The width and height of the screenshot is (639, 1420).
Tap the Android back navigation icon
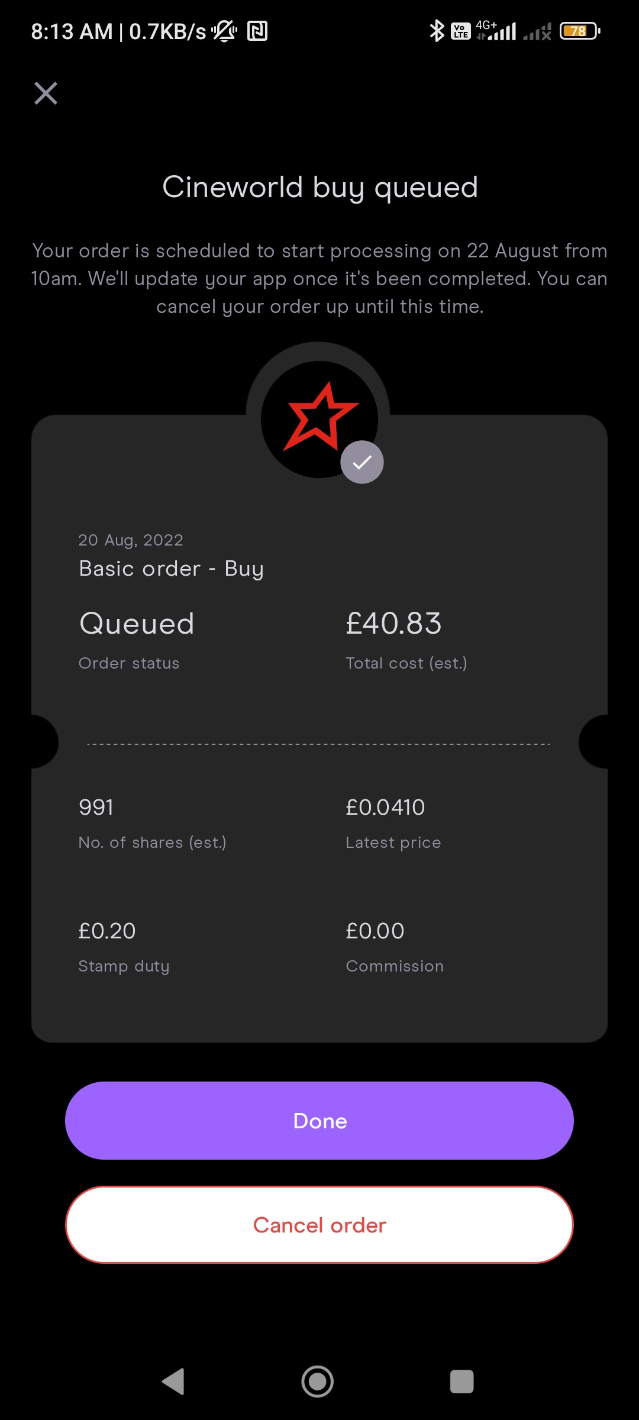click(173, 1382)
